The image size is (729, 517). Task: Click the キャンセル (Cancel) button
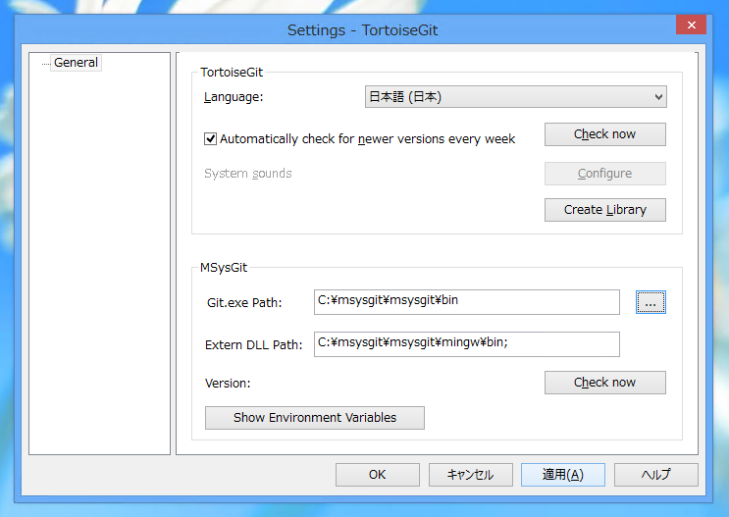click(471, 475)
